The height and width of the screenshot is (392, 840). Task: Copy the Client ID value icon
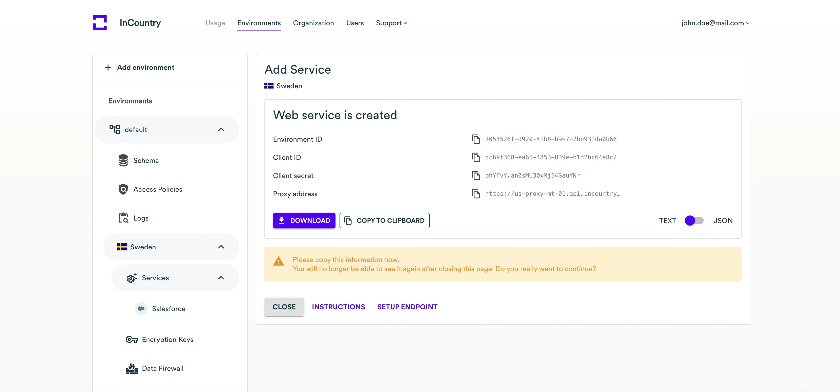[x=476, y=157]
